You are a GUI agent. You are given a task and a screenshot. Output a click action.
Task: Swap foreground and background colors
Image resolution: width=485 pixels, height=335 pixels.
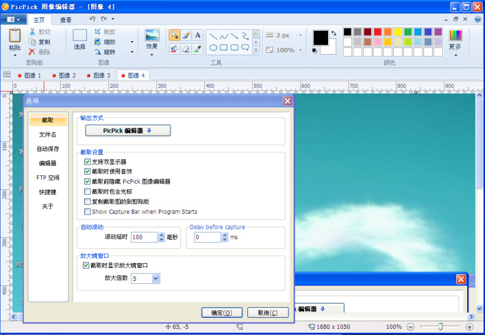[334, 33]
